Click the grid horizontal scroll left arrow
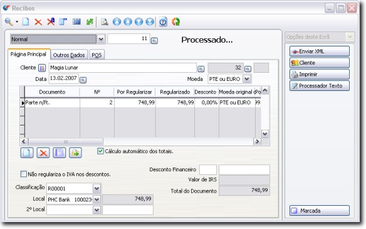The height and width of the screenshot is (229, 366). pos(24,142)
